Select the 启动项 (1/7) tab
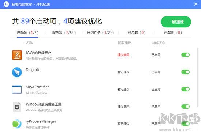 coord(27,33)
